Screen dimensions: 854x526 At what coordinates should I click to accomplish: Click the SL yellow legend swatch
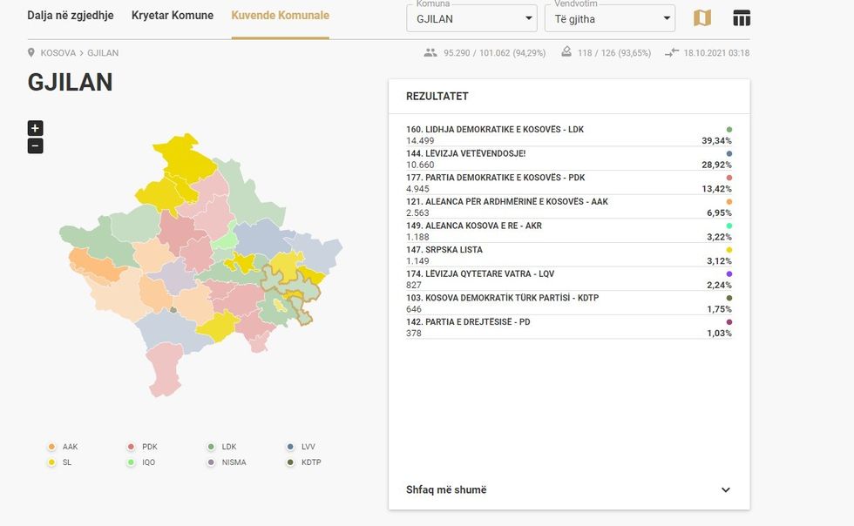click(52, 462)
